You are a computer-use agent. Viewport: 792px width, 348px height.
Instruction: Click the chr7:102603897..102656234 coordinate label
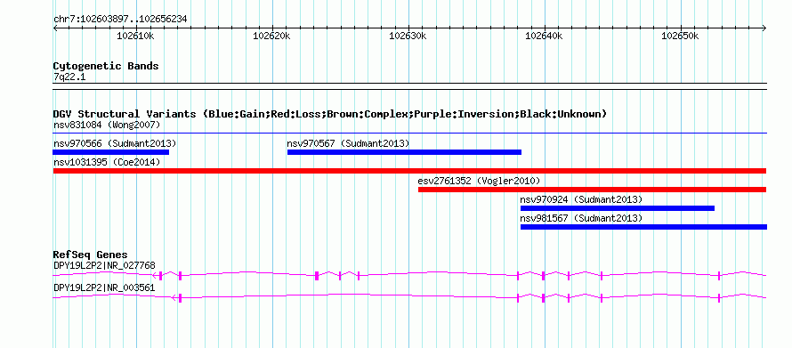[x=120, y=20]
